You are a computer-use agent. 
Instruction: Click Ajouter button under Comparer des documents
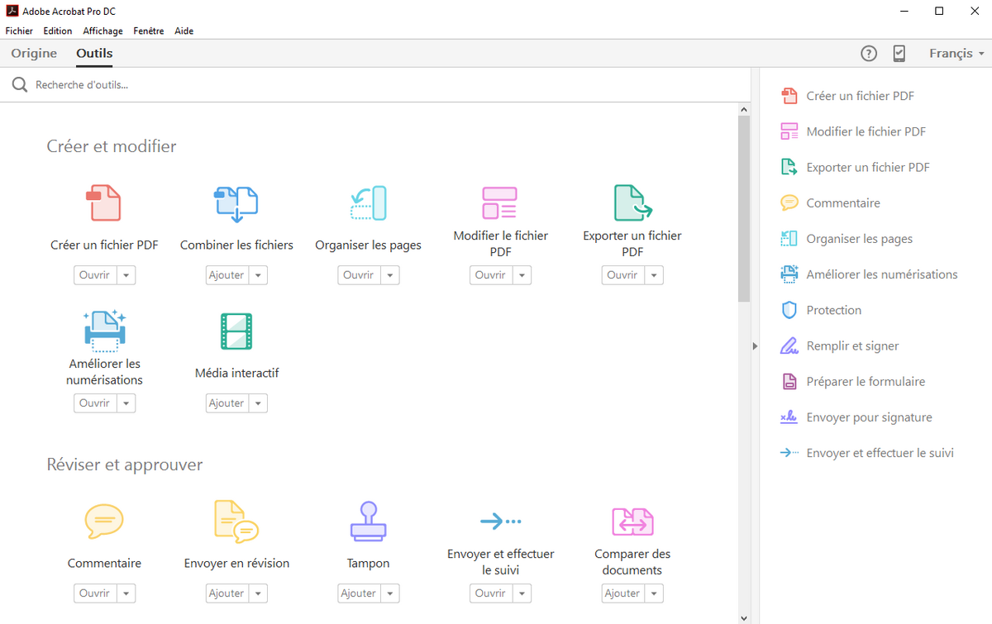[623, 593]
